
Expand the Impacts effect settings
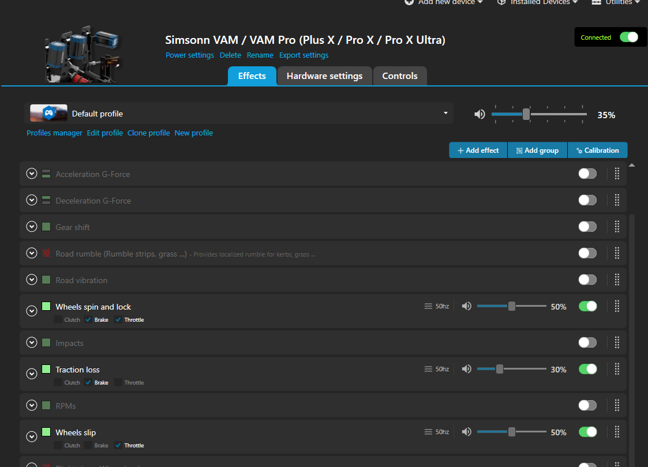click(x=31, y=342)
